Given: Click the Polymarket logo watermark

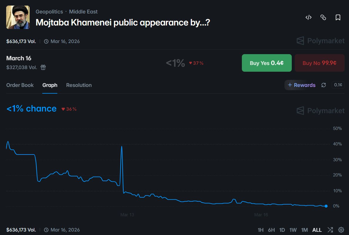Looking at the screenshot, I should (x=321, y=41).
